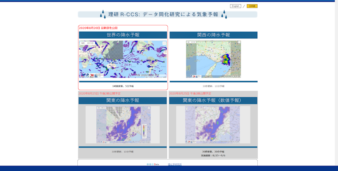The width and height of the screenshot is (338, 171).
Task: Click the left raindrop icon in title banner
Action: [x=103, y=14]
